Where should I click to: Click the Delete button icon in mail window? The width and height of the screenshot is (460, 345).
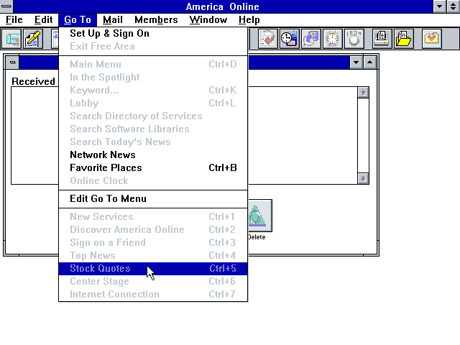[x=260, y=216]
